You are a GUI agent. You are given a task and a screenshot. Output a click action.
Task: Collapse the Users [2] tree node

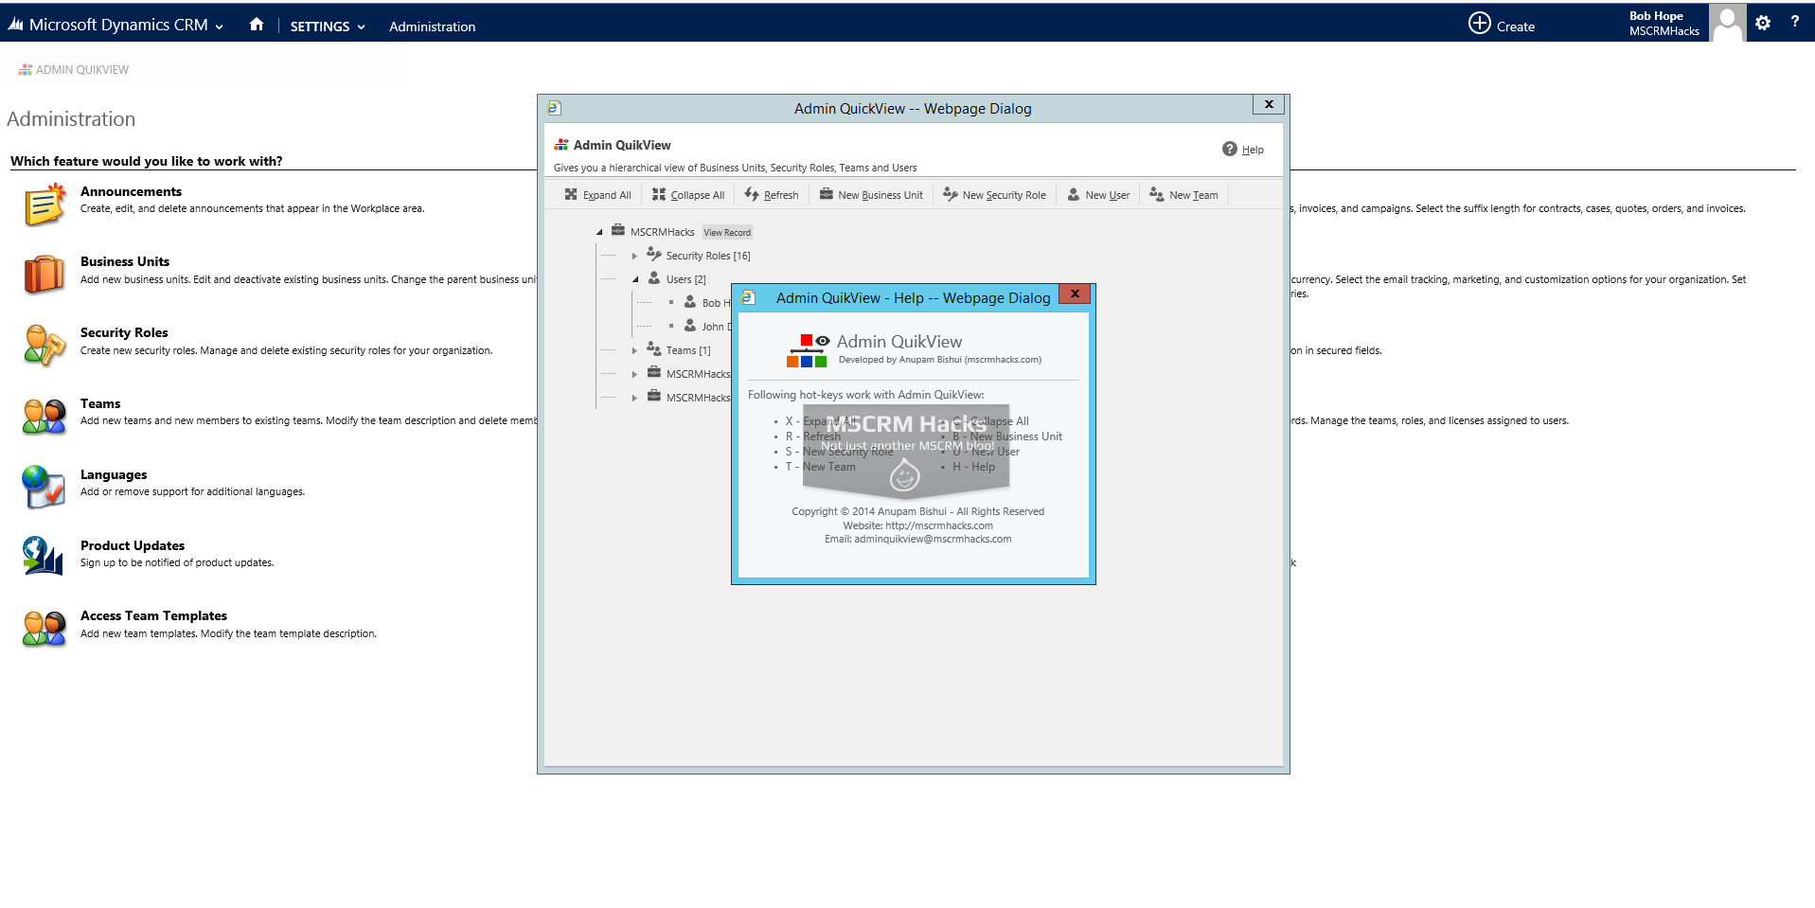coord(635,279)
